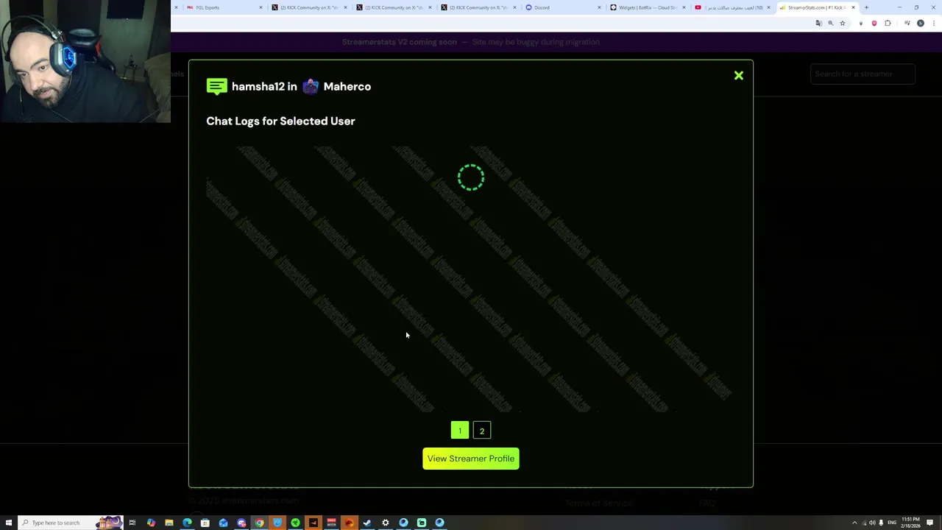The image size is (942, 530).
Task: Click the View Streamer Profile button
Action: point(471,459)
